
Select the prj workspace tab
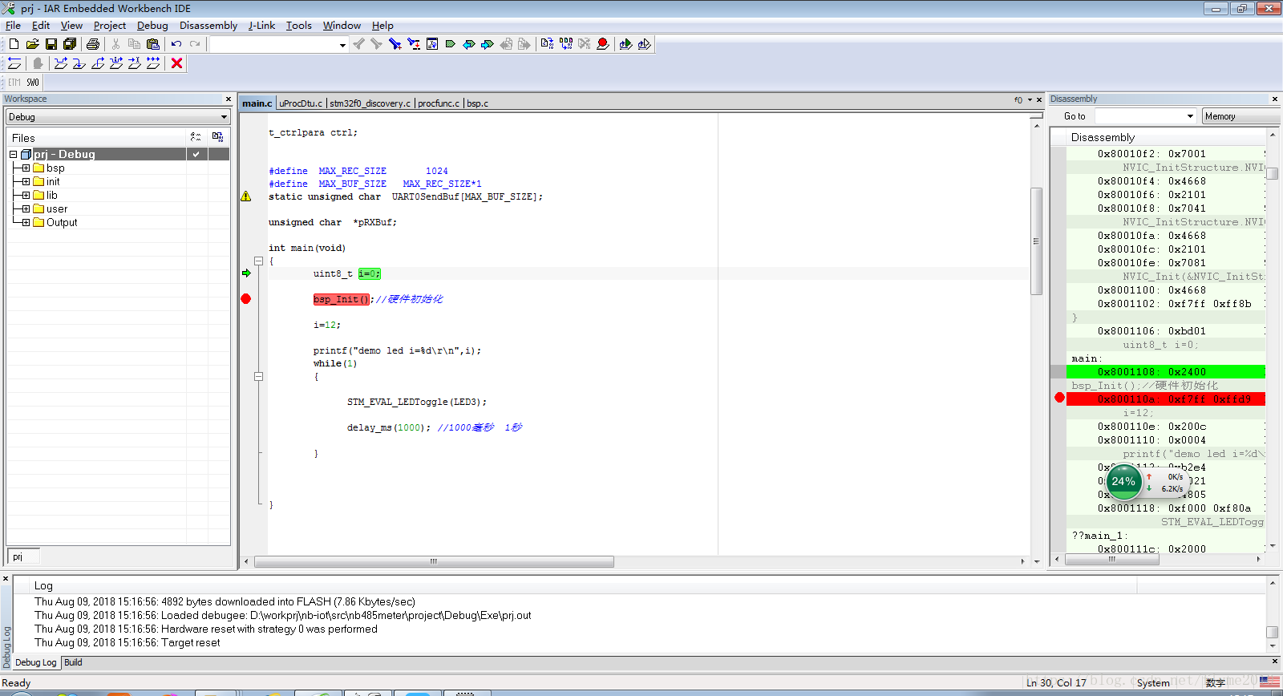22,556
